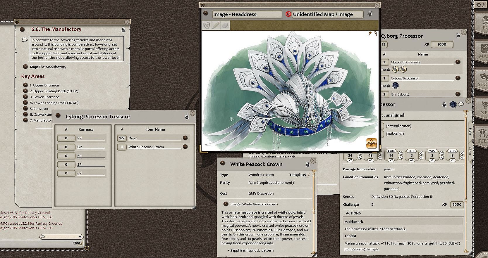The height and width of the screenshot is (258, 488).
Task: Open key area 4. Lower Loading Dock
Action: click(x=25, y=103)
